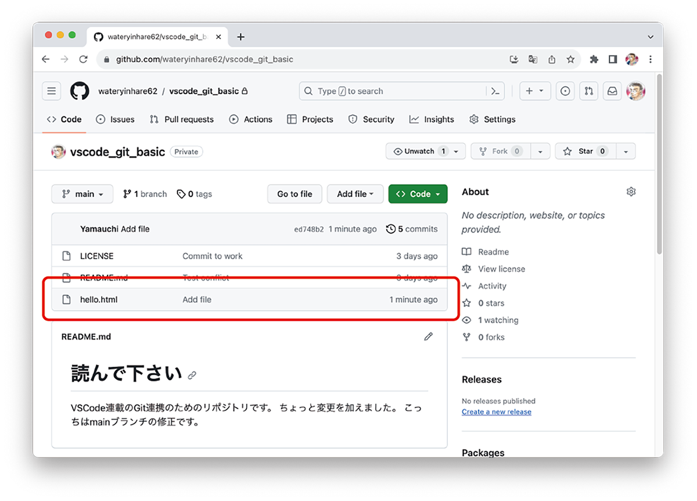Viewport: 697px width, 501px height.
Task: Click the hello.html file icon
Action: coord(66,300)
